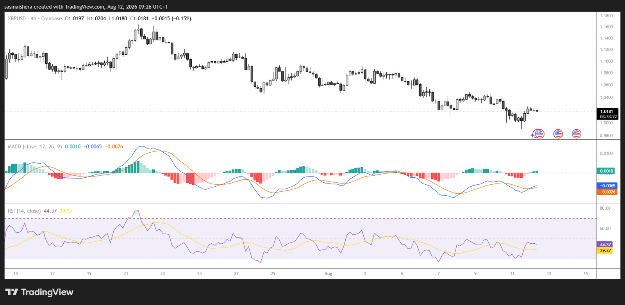The image size is (625, 305).
Task: Select the XRPUSD symbol title
Action: (17, 18)
